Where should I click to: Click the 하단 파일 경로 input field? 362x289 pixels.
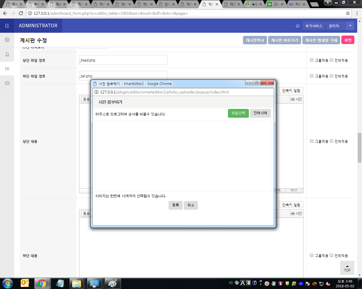[x=123, y=76]
